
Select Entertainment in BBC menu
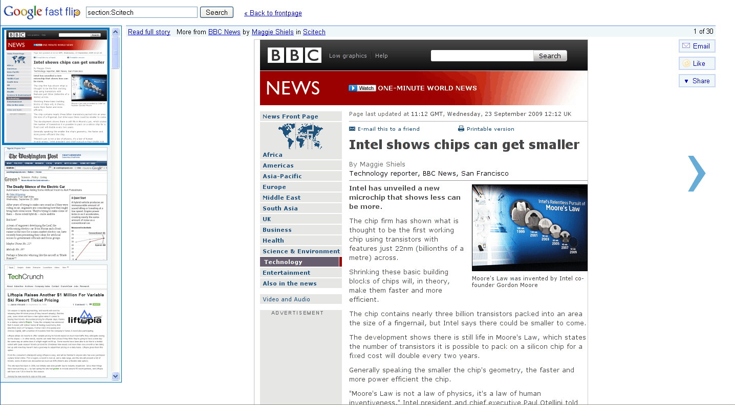coord(301,273)
